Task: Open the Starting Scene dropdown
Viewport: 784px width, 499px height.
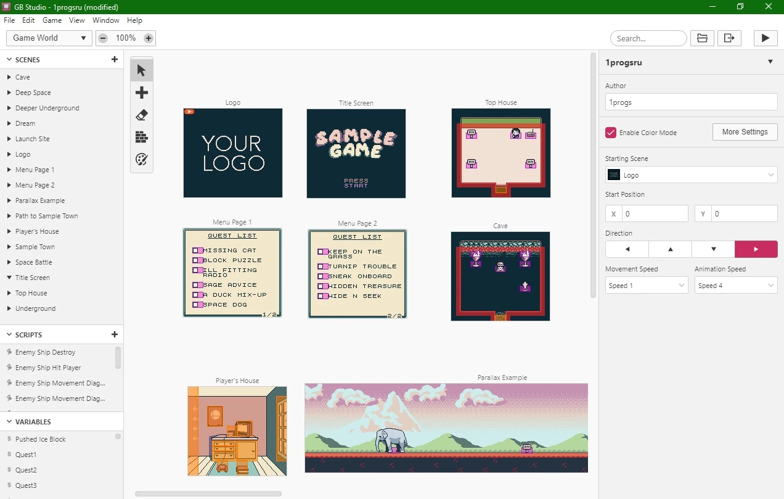Action: pyautogui.click(x=692, y=175)
